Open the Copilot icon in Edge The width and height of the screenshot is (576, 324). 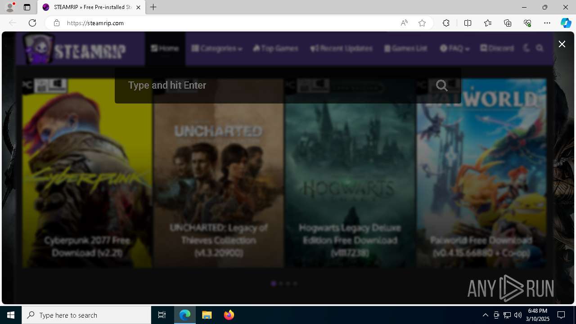(x=566, y=23)
